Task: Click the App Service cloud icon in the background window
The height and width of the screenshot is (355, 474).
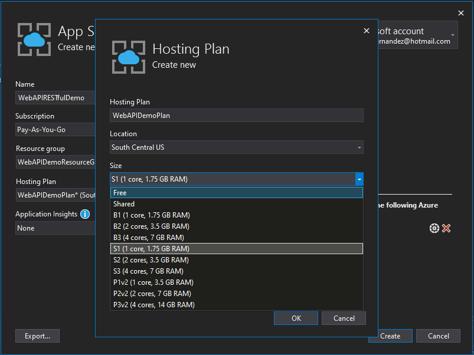Action: point(34,40)
